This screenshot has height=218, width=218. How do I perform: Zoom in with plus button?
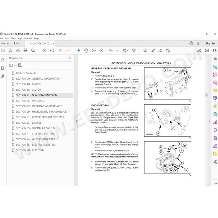(x=101, y=50)
